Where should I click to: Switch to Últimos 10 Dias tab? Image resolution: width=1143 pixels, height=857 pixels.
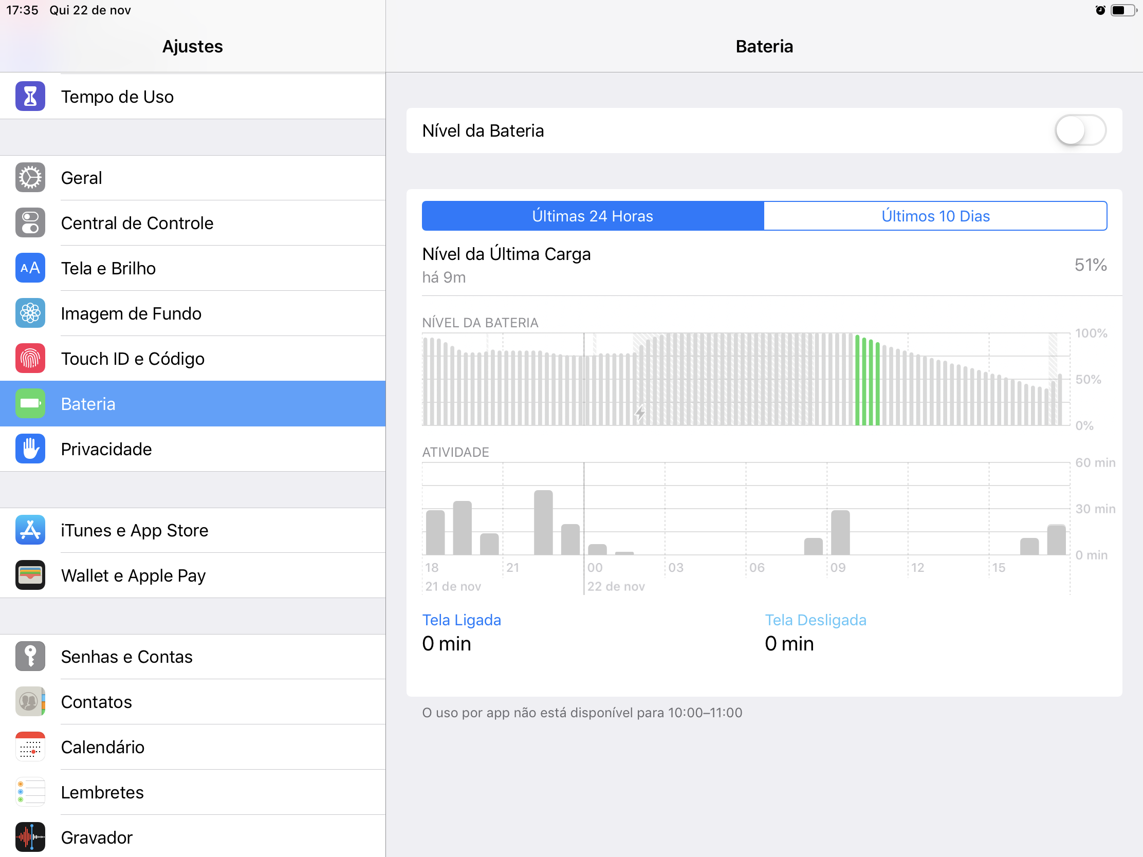(x=935, y=216)
